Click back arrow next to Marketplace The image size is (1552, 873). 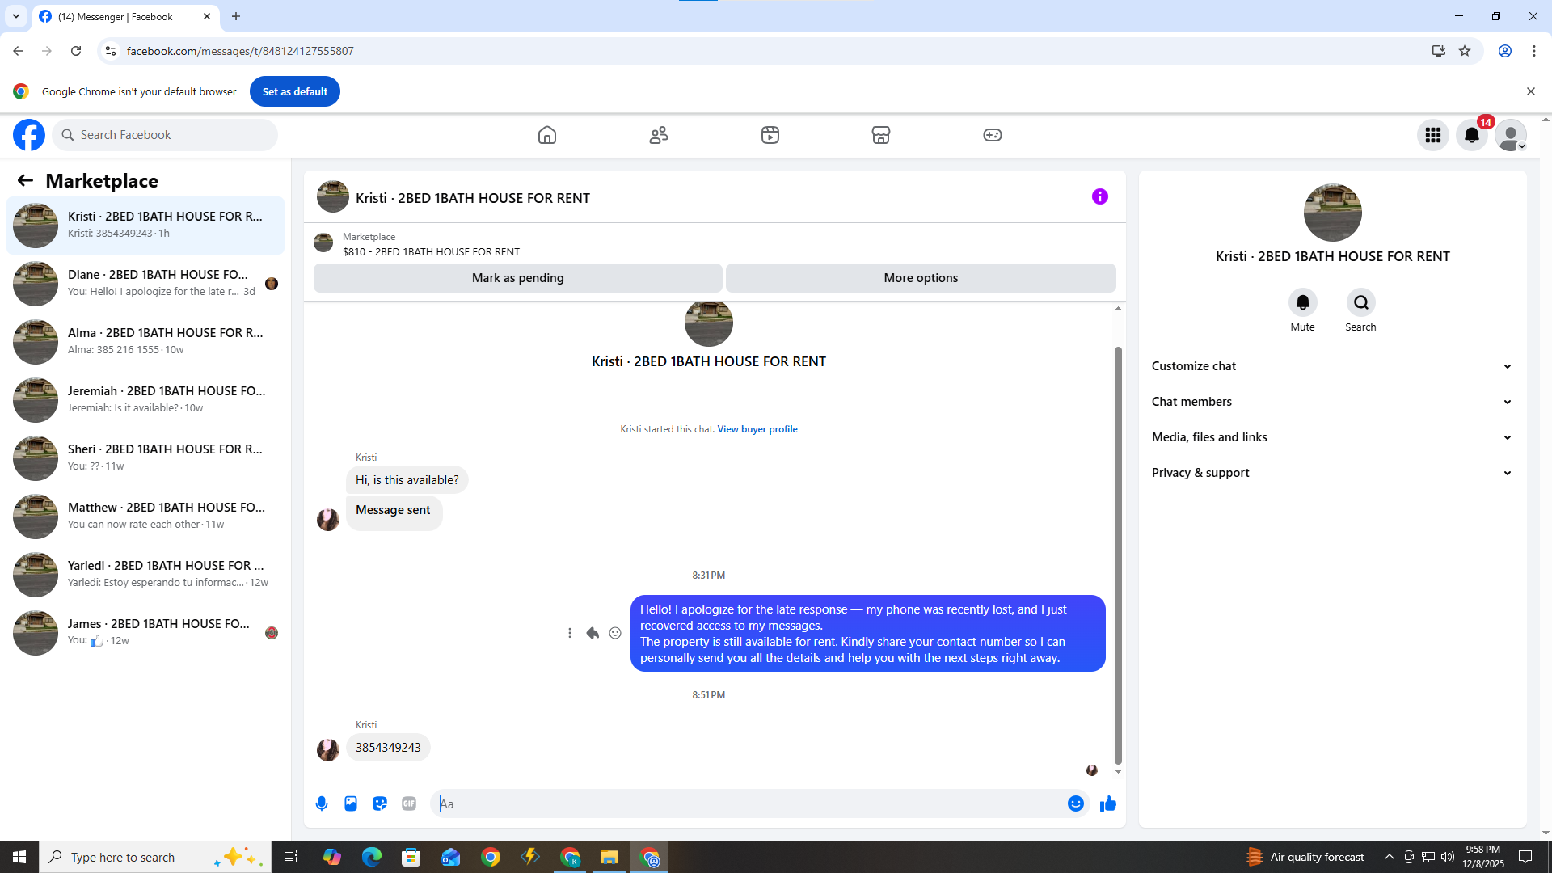25,180
